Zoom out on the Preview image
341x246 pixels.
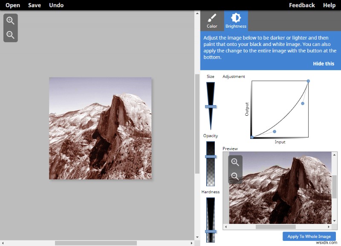point(235,176)
